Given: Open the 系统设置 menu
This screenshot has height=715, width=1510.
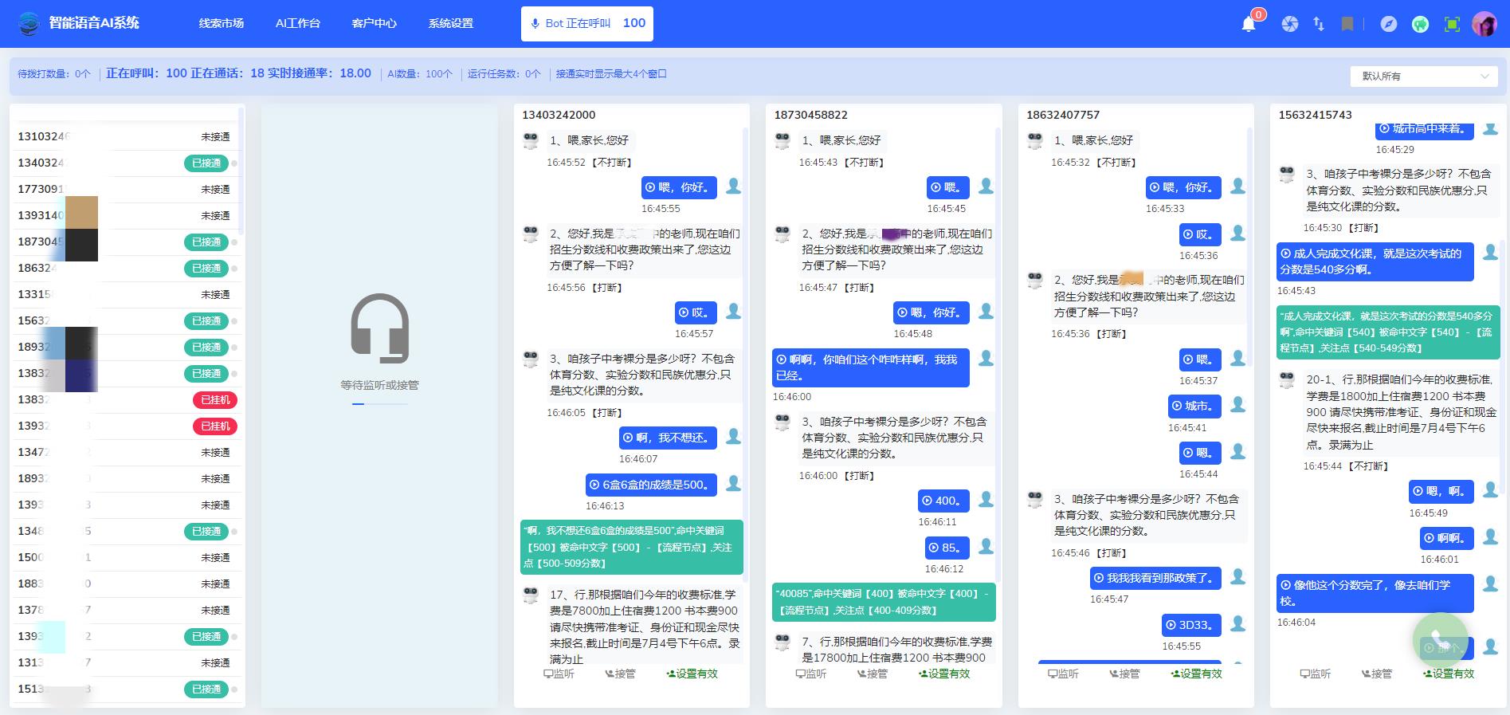Looking at the screenshot, I should (451, 23).
